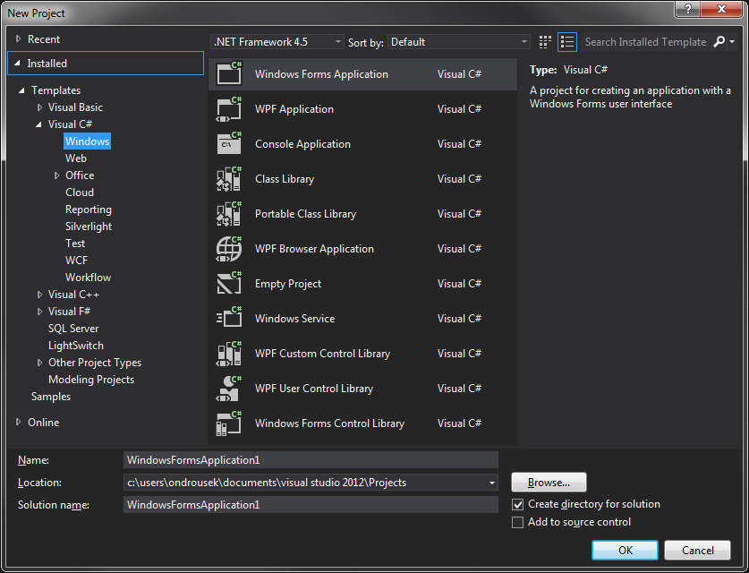
Task: Switch to small icons grid view
Action: tap(545, 42)
